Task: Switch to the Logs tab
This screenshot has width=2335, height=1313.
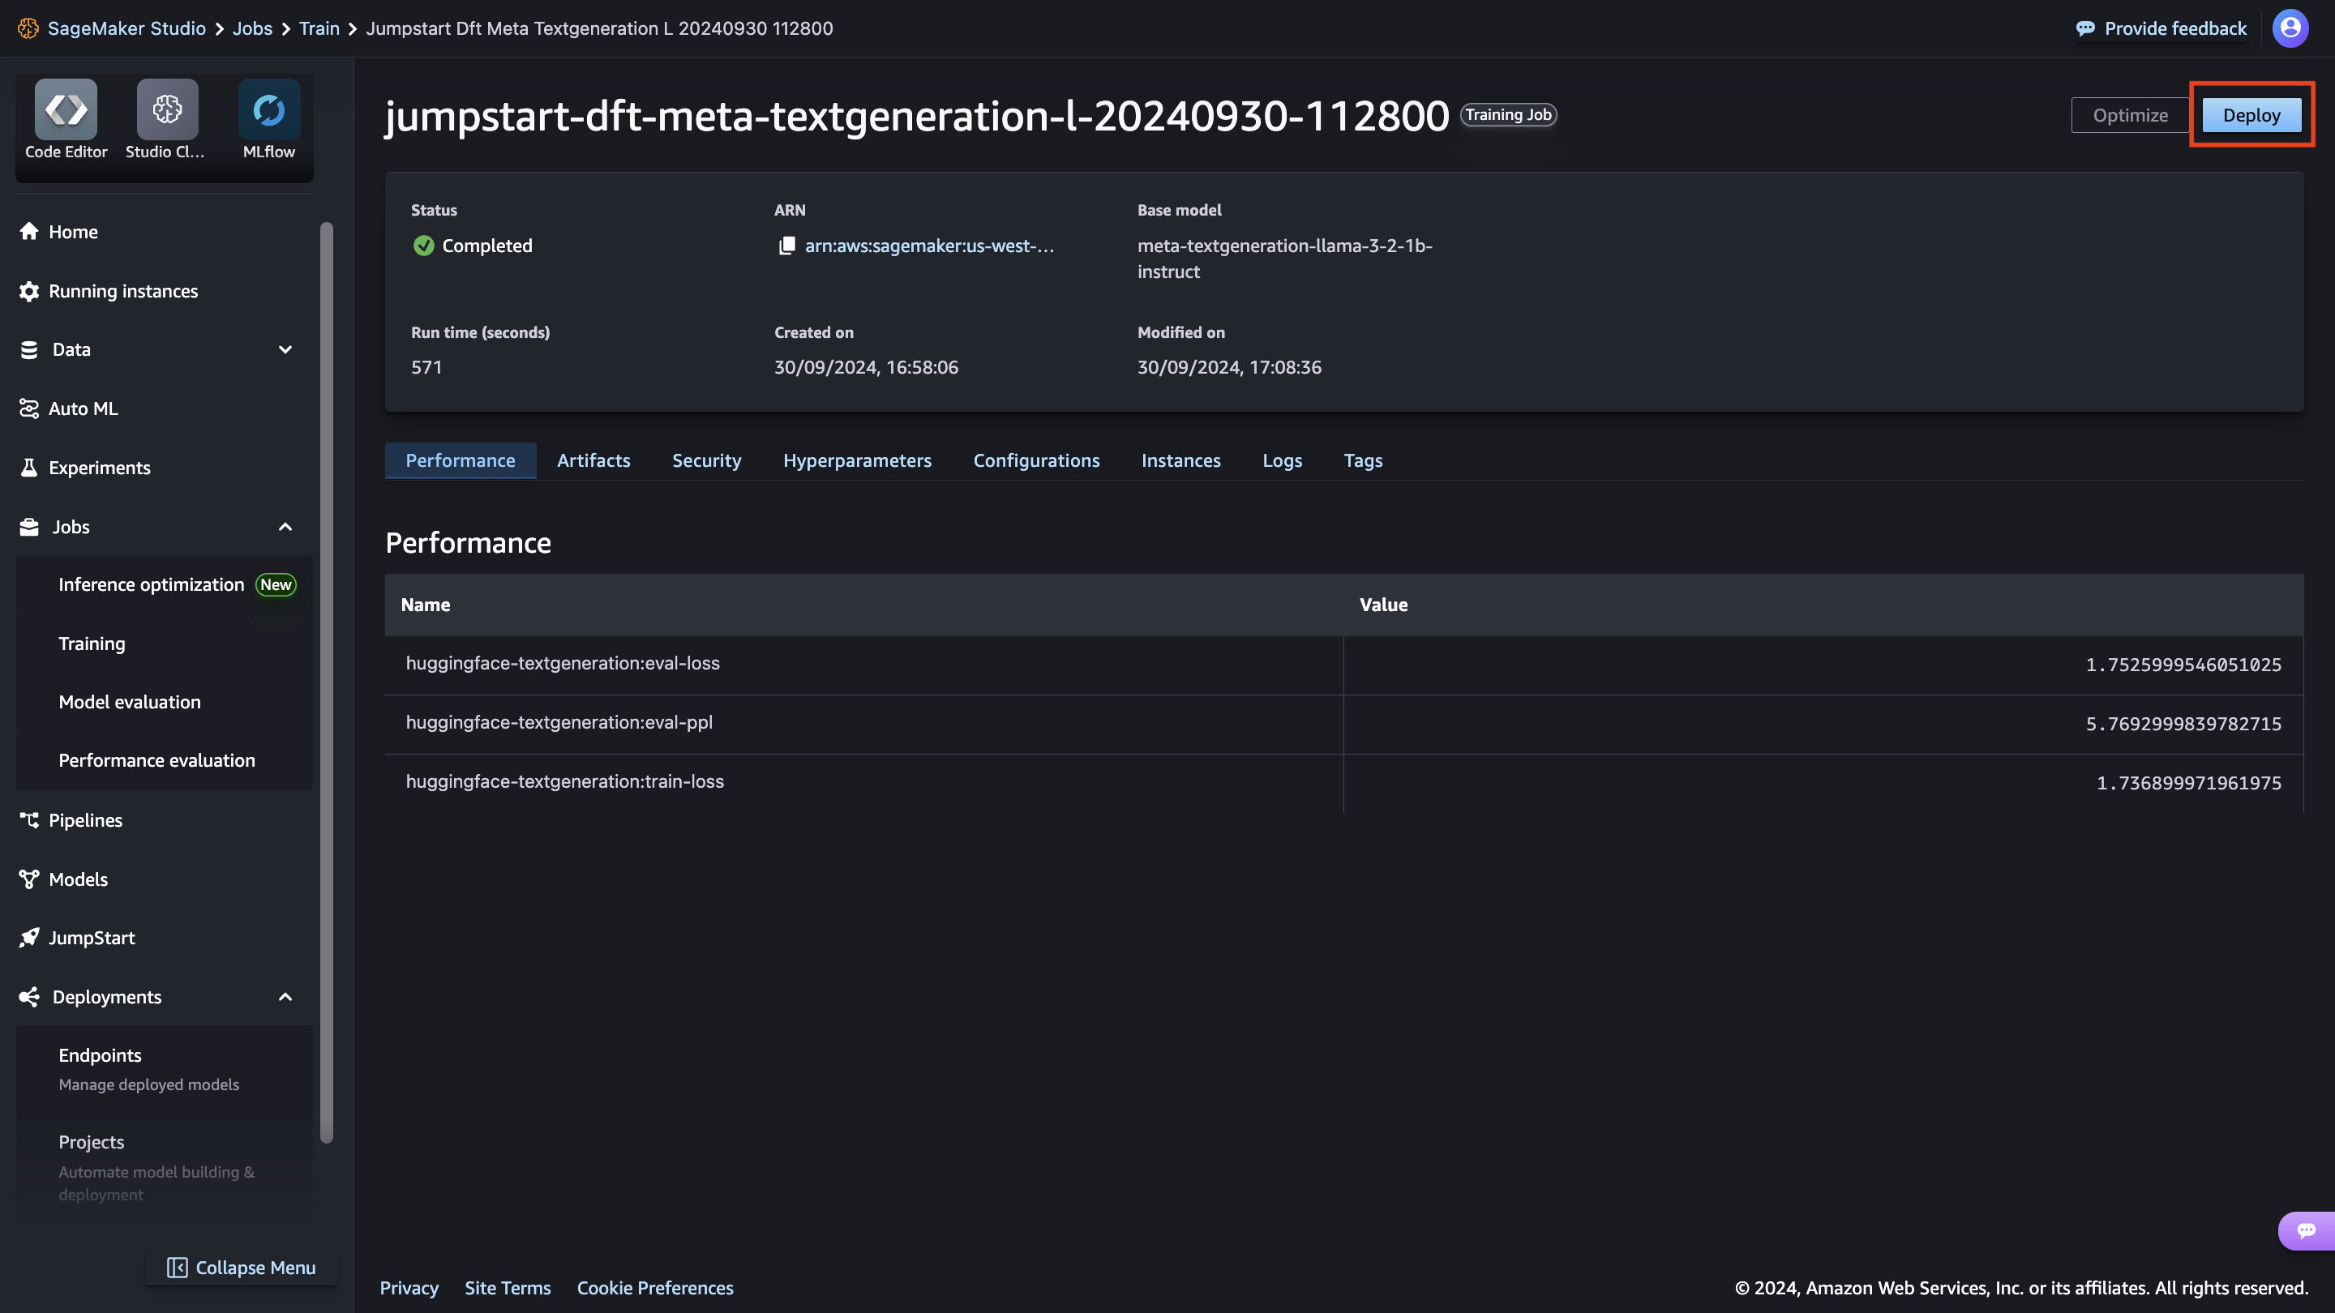Action: coord(1282,460)
